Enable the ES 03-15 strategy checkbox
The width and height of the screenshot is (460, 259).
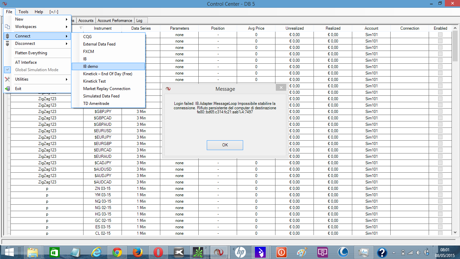click(x=440, y=227)
